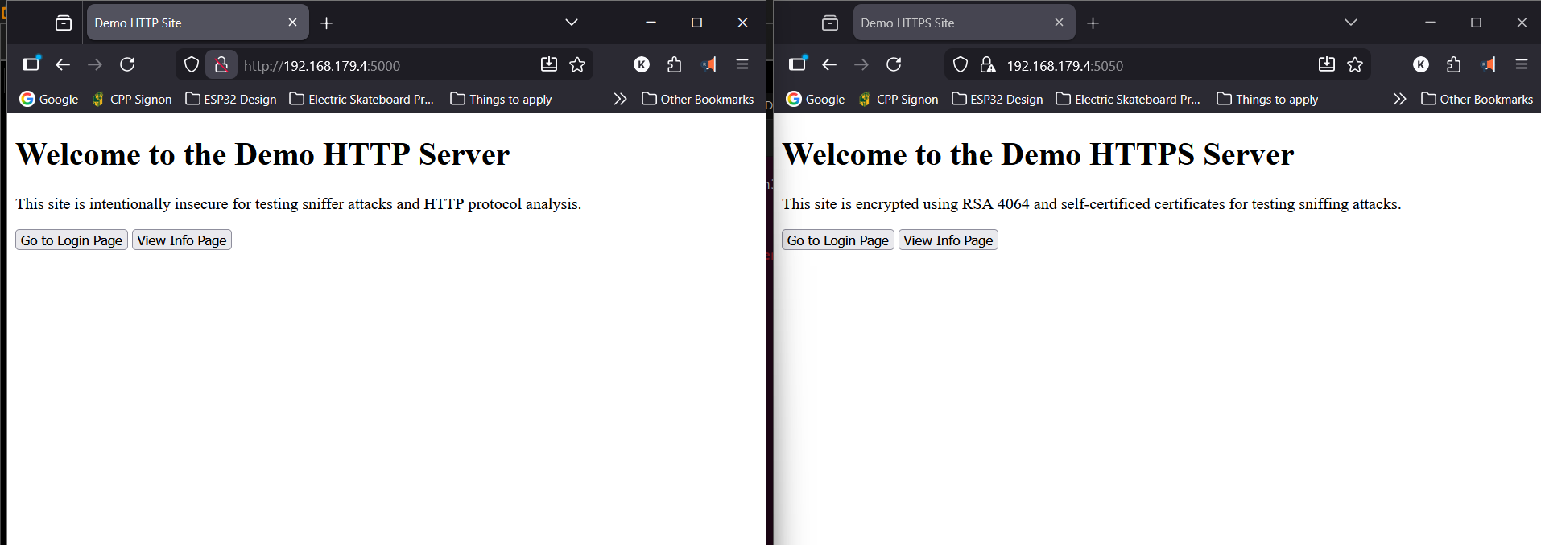Viewport: 1541px width, 545px height.
Task: Expand the list all tabs chevron in HTTP window
Action: pos(571,23)
